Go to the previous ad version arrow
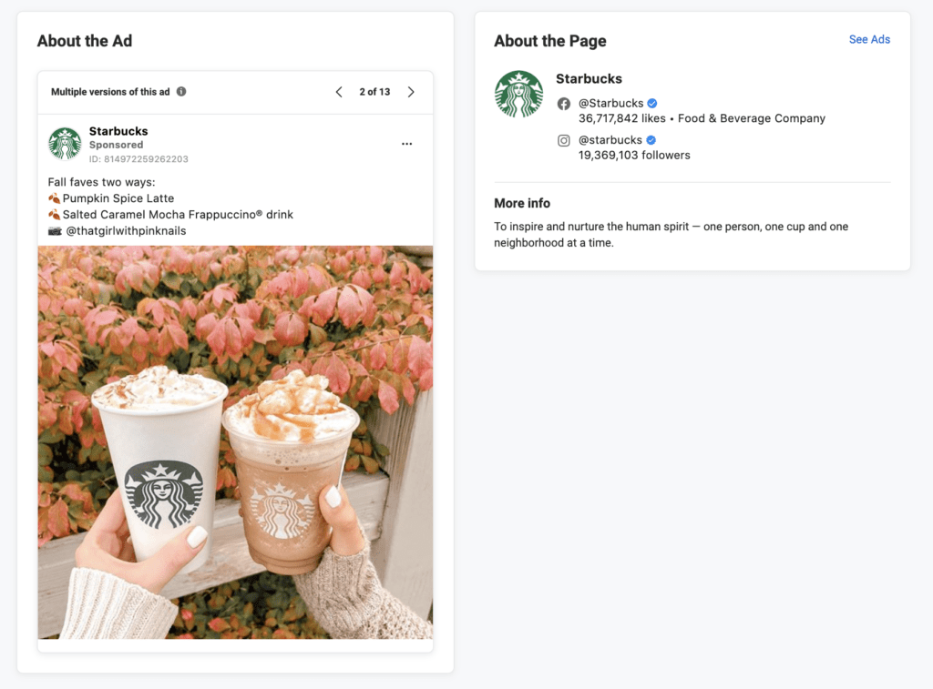The height and width of the screenshot is (689, 933). (339, 92)
